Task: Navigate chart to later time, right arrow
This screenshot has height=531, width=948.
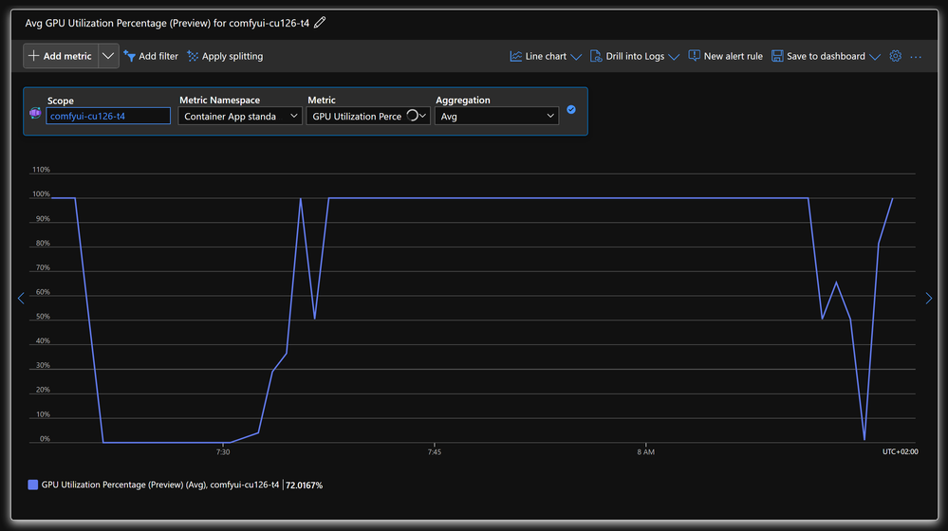Action: (x=929, y=298)
